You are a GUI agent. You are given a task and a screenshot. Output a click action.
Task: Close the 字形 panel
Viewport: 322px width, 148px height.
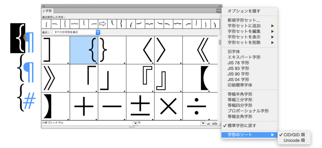[x=44, y=6]
